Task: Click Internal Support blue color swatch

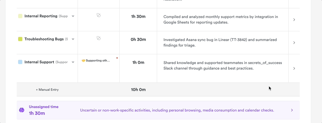Action: [20, 62]
